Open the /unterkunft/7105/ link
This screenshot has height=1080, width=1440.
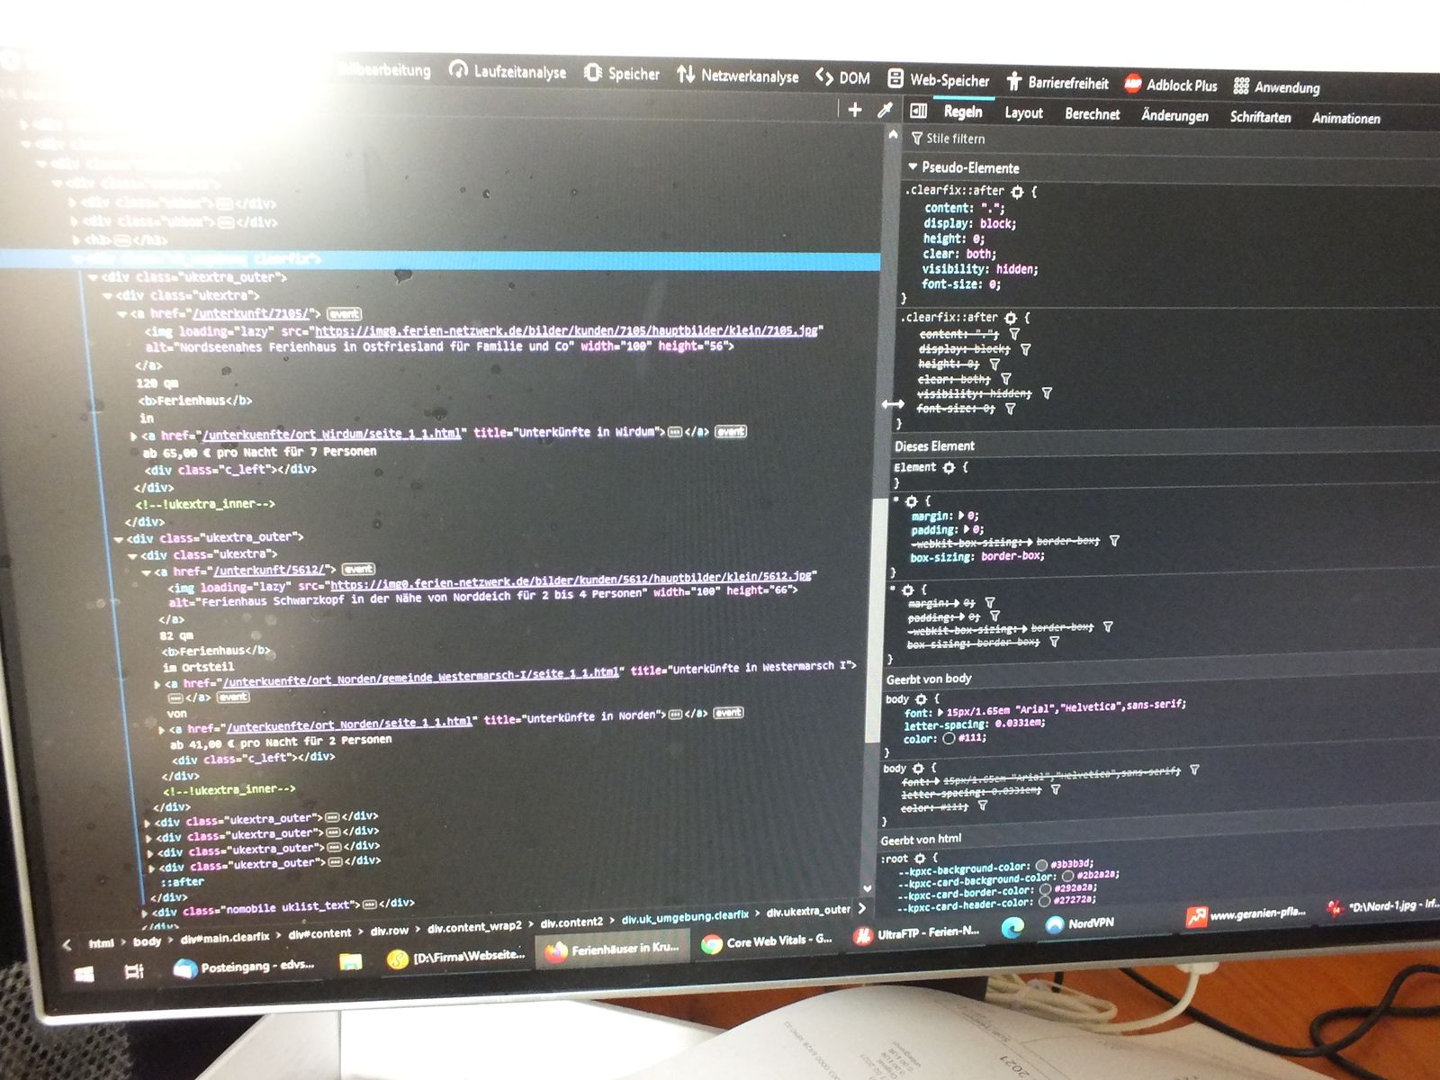coord(252,313)
